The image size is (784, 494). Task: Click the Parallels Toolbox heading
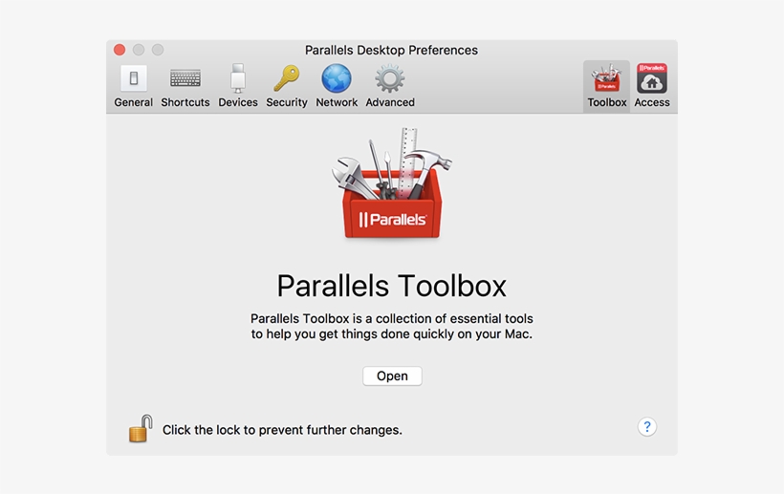pos(391,286)
